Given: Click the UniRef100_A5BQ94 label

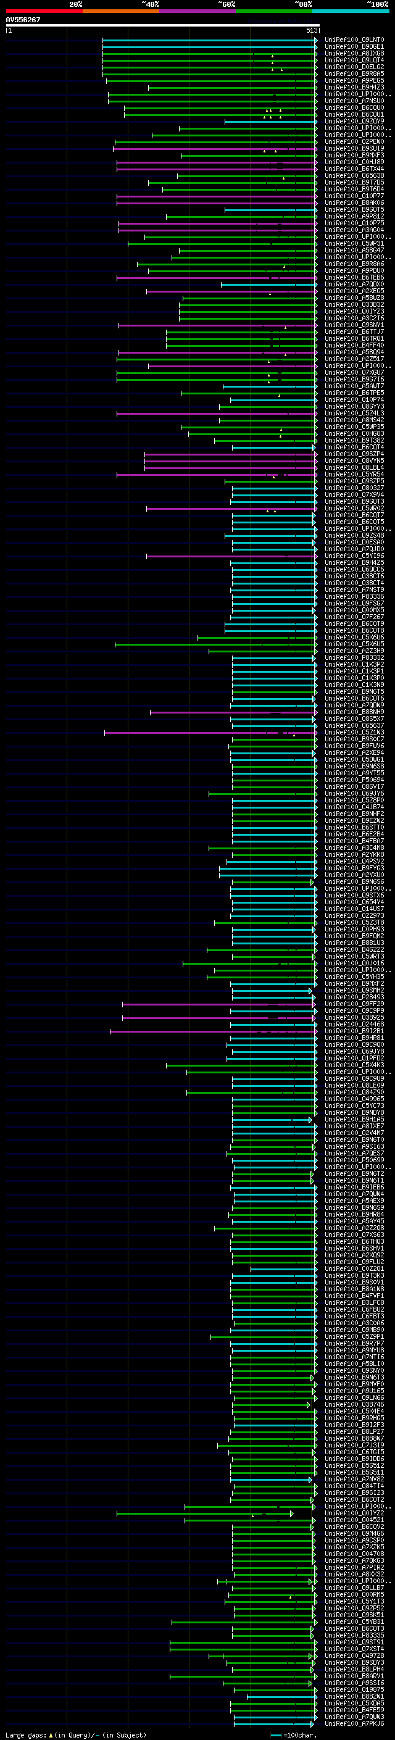Looking at the screenshot, I should [x=354, y=352].
